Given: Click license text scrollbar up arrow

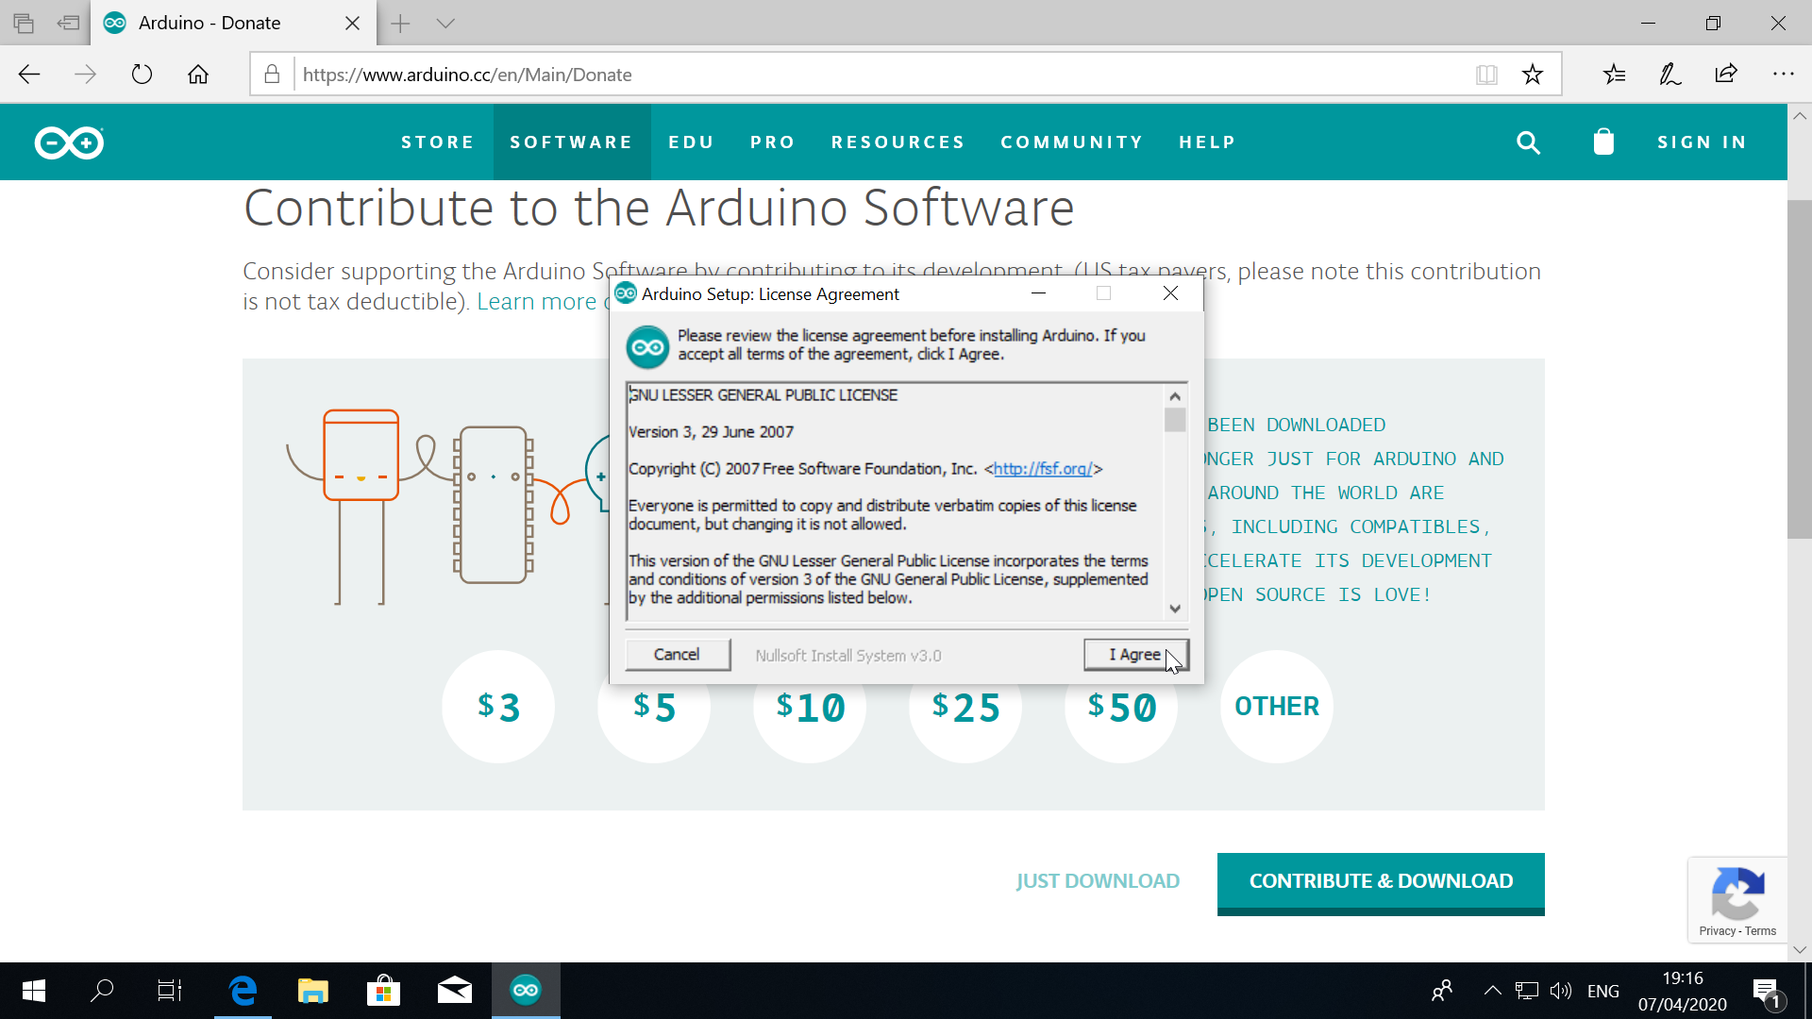Looking at the screenshot, I should pyautogui.click(x=1175, y=396).
